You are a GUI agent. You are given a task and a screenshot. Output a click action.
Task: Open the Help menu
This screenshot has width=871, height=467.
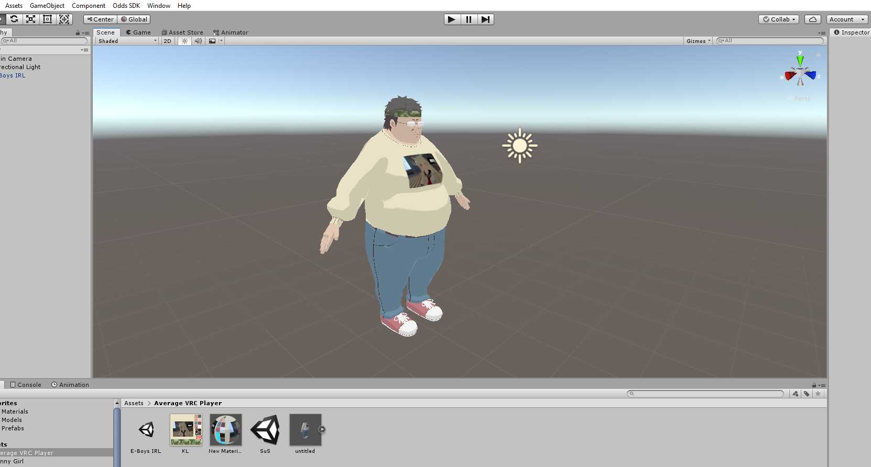click(184, 6)
